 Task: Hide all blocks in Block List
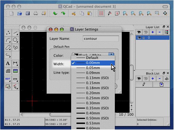(146, 79)
